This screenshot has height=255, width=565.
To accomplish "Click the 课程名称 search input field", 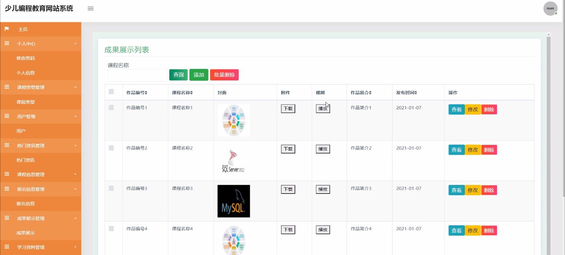I will (x=137, y=75).
